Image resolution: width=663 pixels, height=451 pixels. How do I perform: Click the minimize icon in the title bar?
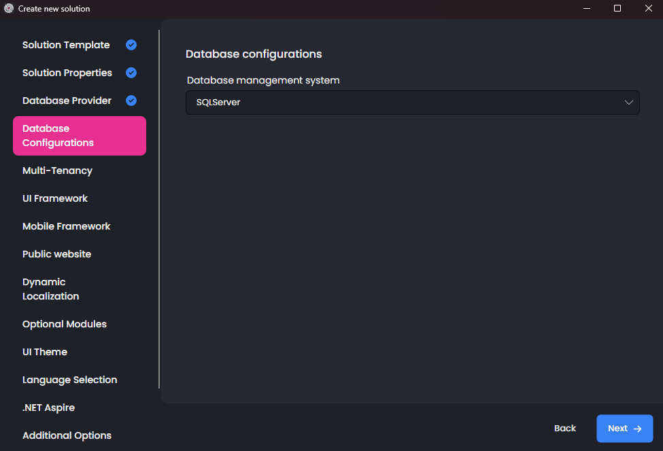point(586,8)
